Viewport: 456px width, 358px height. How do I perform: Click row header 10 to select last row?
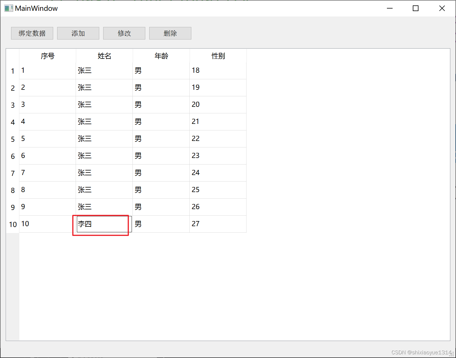13,224
